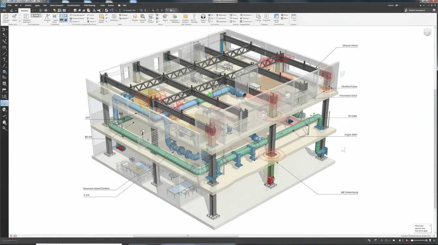The image size is (438, 245).
Task: Click the red circle icon at bottom-left status bar
Action: click(x=11, y=236)
